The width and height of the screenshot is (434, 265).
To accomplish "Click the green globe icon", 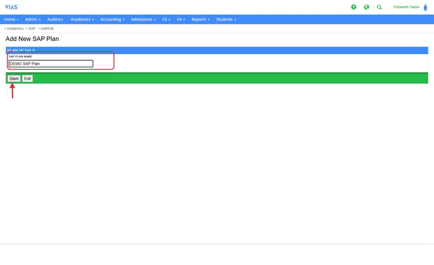I will click(367, 7).
